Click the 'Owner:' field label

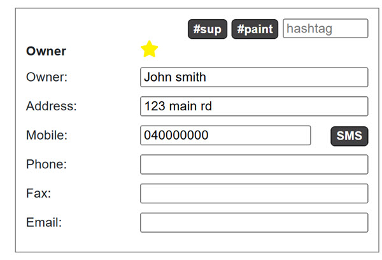46,77
